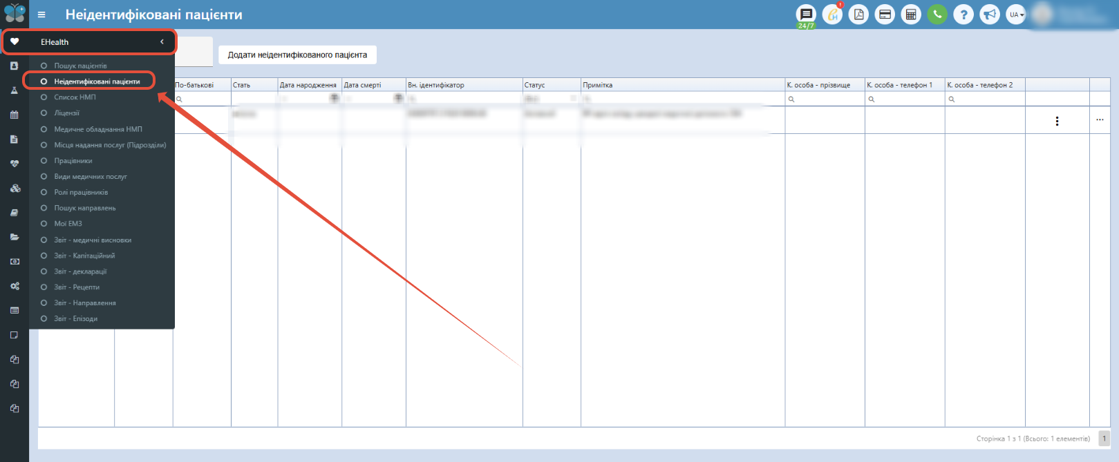Screen dimensions: 1119x462
Task: Click the butterfly app logo
Action: [x=15, y=13]
